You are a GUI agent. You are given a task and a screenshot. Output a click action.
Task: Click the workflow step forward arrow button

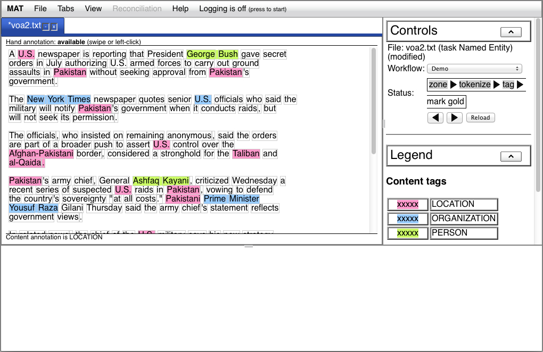454,118
